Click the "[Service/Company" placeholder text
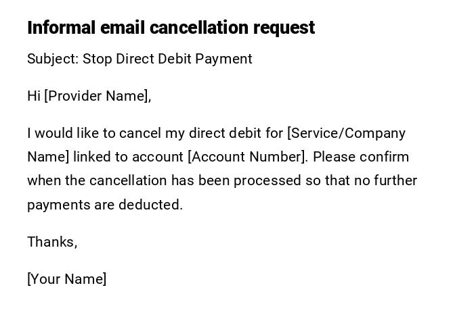 [346, 133]
